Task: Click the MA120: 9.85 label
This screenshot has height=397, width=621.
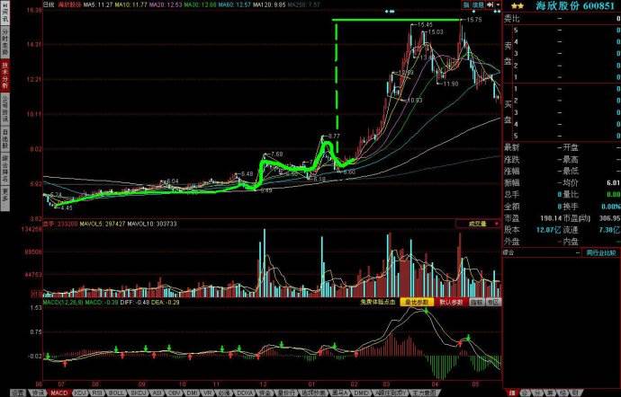Action: coord(270,4)
